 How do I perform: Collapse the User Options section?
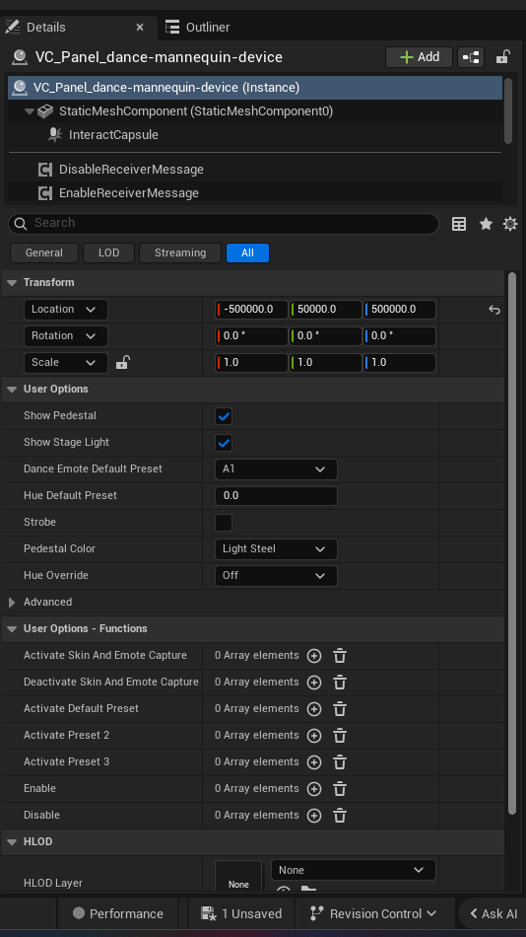coord(12,389)
